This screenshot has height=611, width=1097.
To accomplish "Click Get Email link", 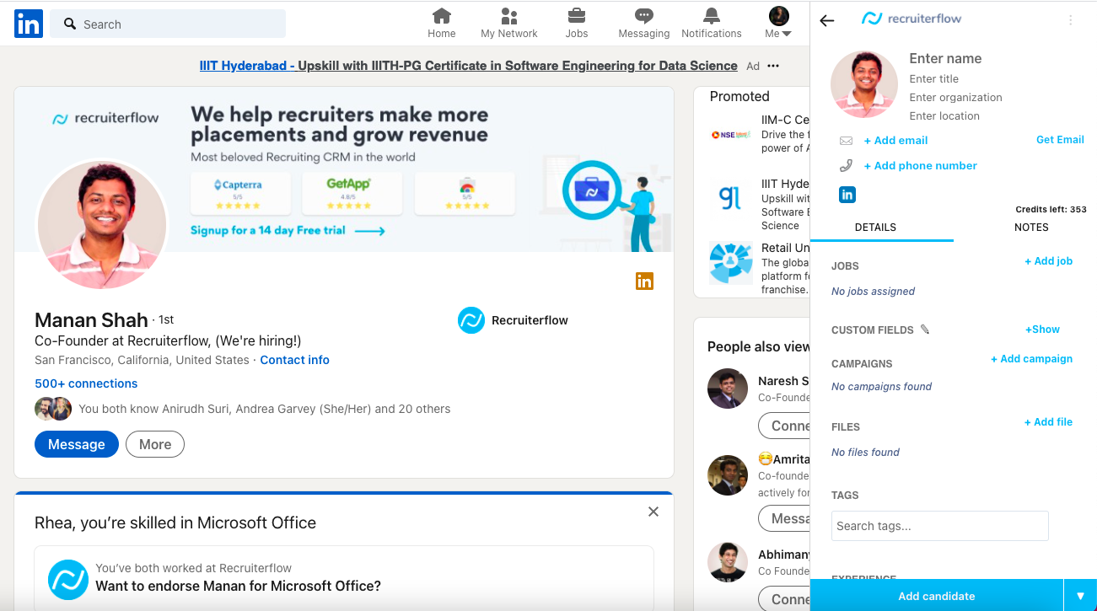I will click(x=1060, y=140).
